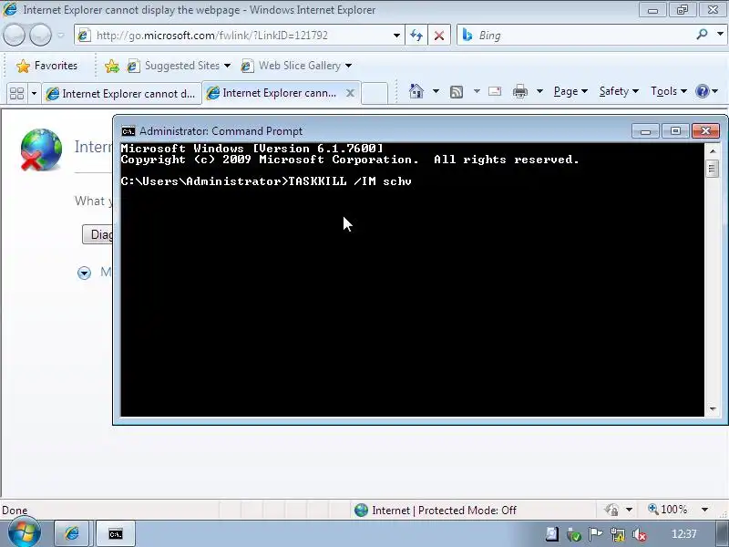Viewport: 729px width, 547px height.
Task: Switch to first Internet Explorer cannot d... tab
Action: pos(122,94)
